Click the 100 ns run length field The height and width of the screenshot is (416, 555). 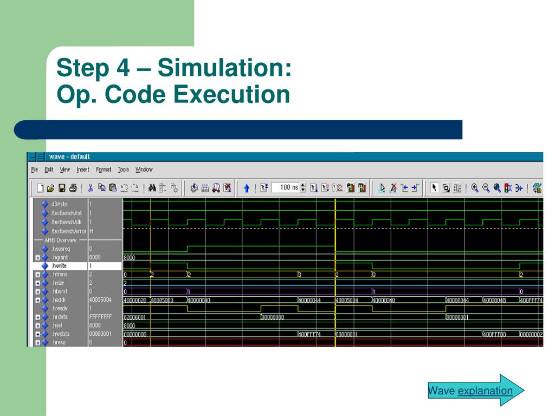click(285, 187)
